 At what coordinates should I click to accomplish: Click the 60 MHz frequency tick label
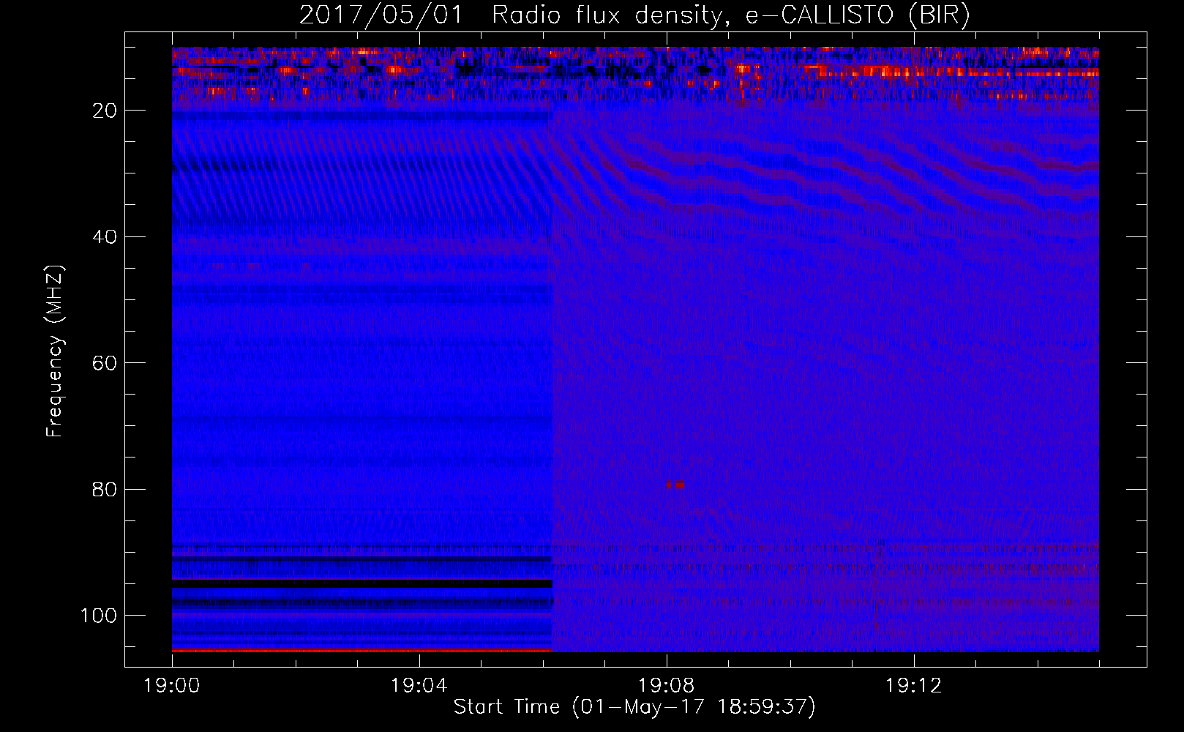pos(105,363)
